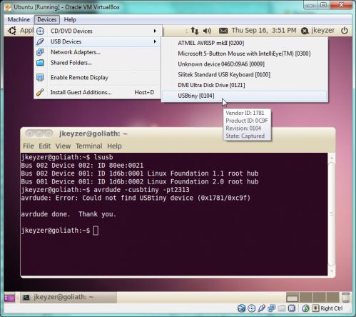
Task: Open the Machine menu
Action: tap(19, 19)
